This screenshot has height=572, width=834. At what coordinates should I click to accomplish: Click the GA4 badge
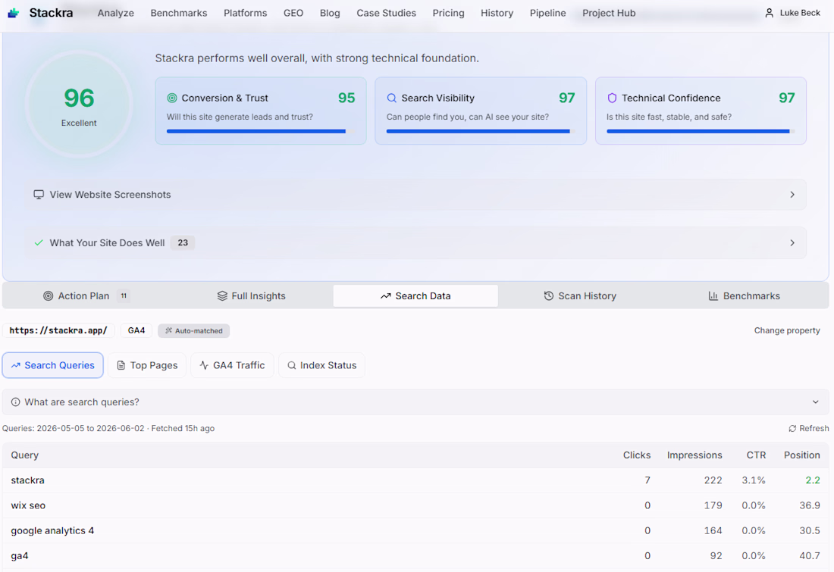(136, 330)
